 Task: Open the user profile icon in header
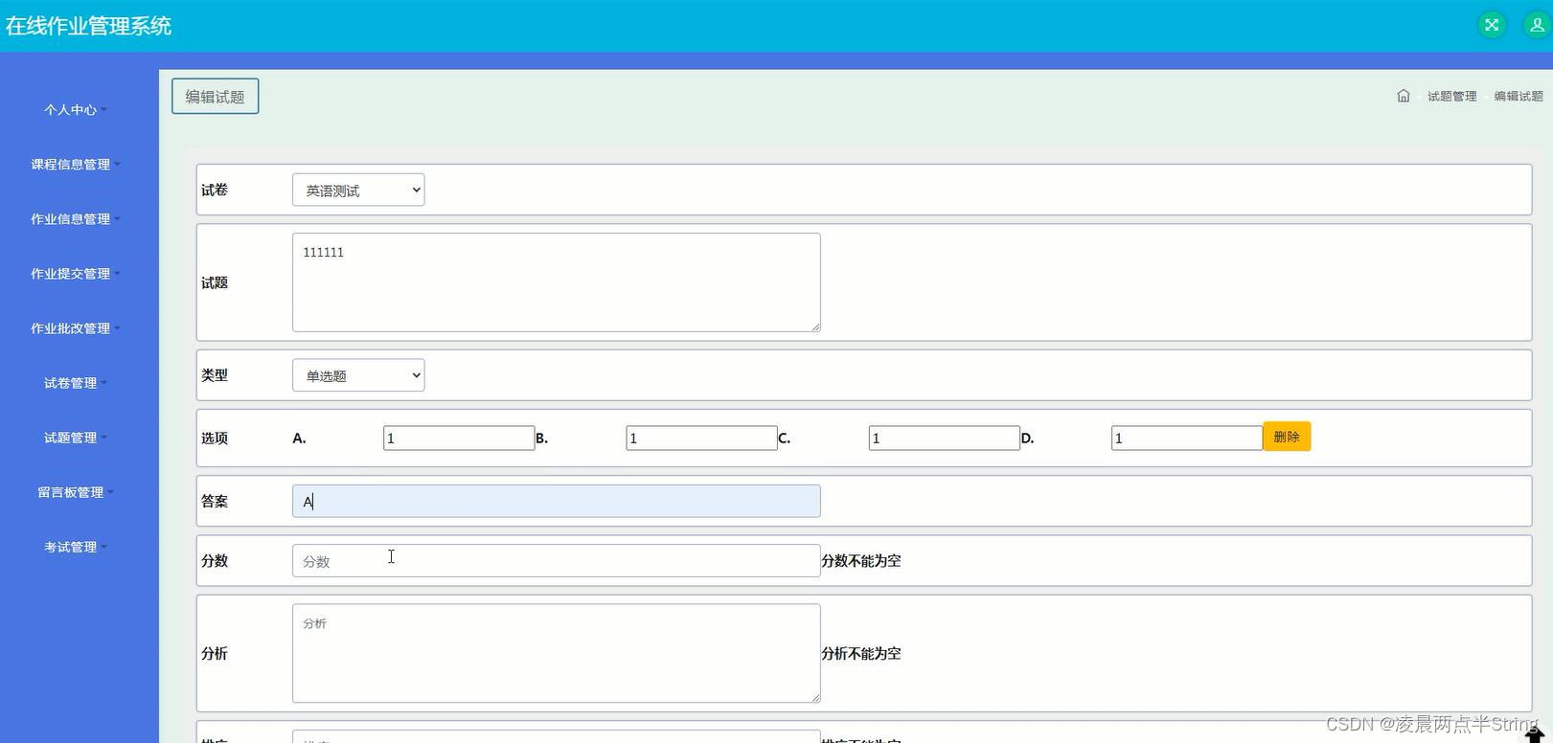(x=1537, y=25)
